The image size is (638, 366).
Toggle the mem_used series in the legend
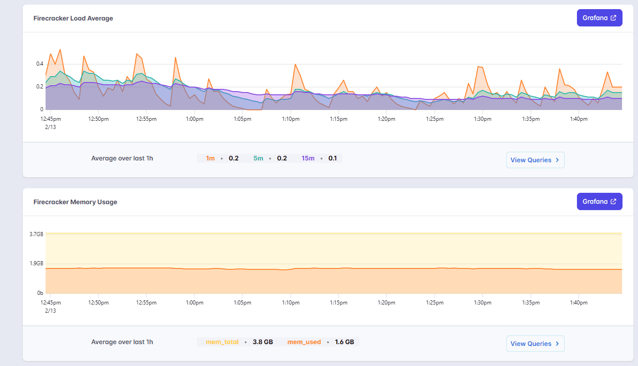(304, 342)
